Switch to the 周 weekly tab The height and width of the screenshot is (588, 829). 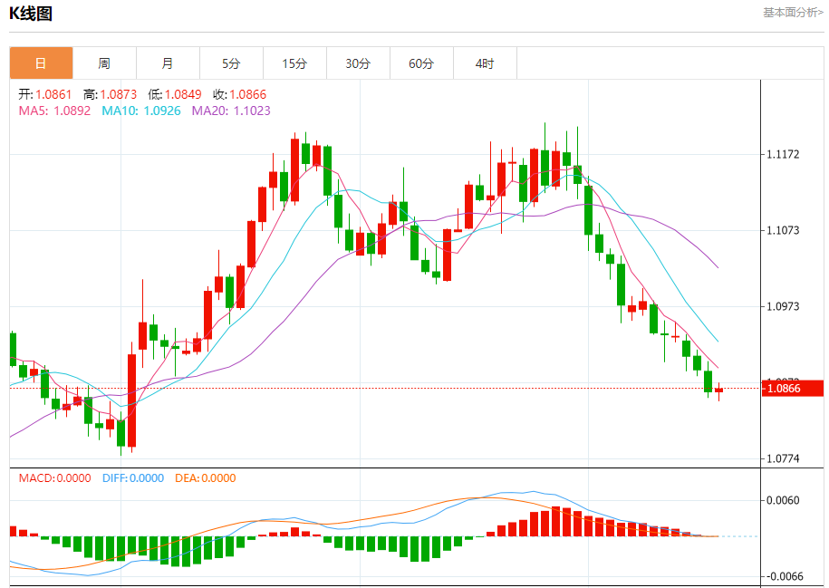tap(105, 63)
